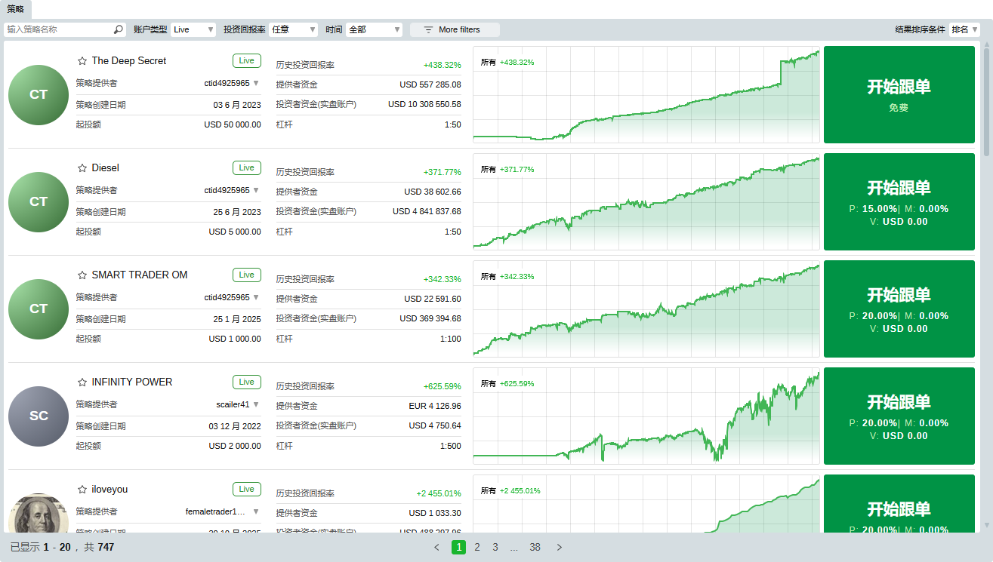Click SMART TRADER OM Live badge
The height and width of the screenshot is (562, 993).
coord(247,275)
